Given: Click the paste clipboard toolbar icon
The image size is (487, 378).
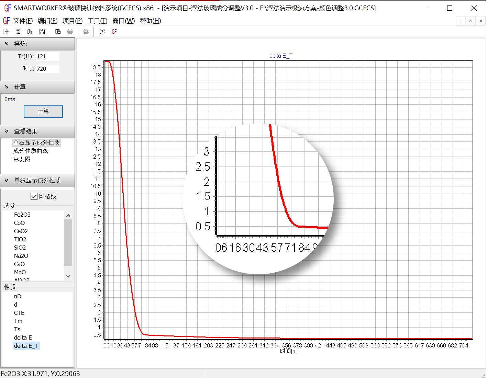Looking at the screenshot, I should [58, 32].
